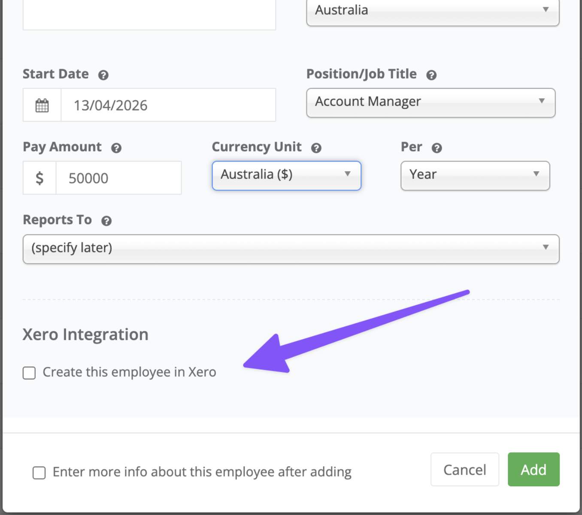Enable Enter more info after adding checkbox
582x515 pixels.
click(39, 473)
